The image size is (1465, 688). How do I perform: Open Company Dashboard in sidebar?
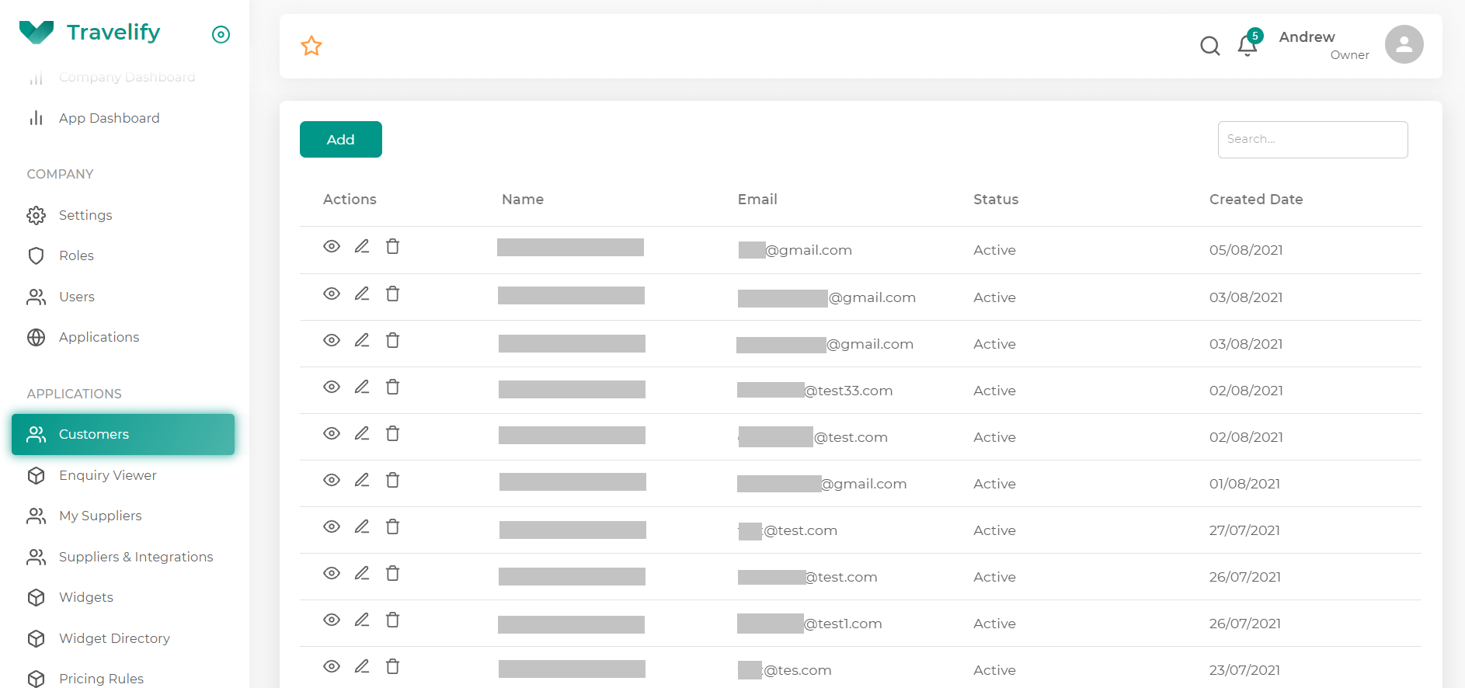(x=127, y=77)
